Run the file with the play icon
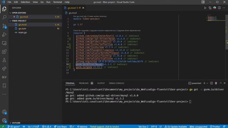Image resolution: width=228 pixels, height=128 pixels. [x=205, y=8]
